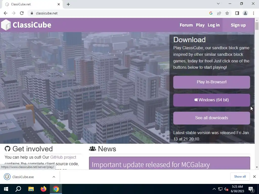Open File Explorer from taskbar
This screenshot has width=259, height=194.
point(31,189)
